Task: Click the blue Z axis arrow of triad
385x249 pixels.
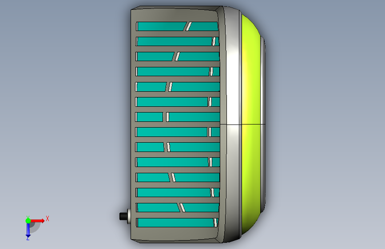Action: click(28, 230)
